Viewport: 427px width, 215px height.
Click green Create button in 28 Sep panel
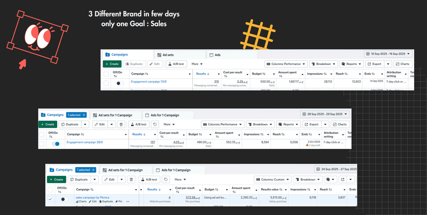[48, 124]
